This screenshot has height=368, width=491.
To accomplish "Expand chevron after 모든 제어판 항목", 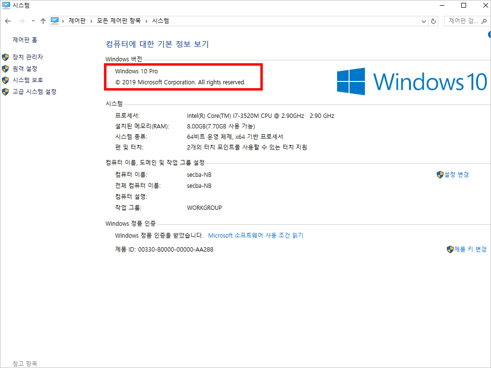I will click(146, 21).
